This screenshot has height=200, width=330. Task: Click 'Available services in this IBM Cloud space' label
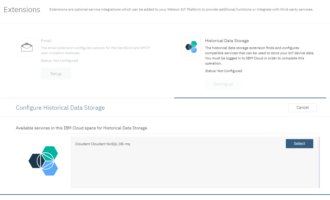click(81, 128)
